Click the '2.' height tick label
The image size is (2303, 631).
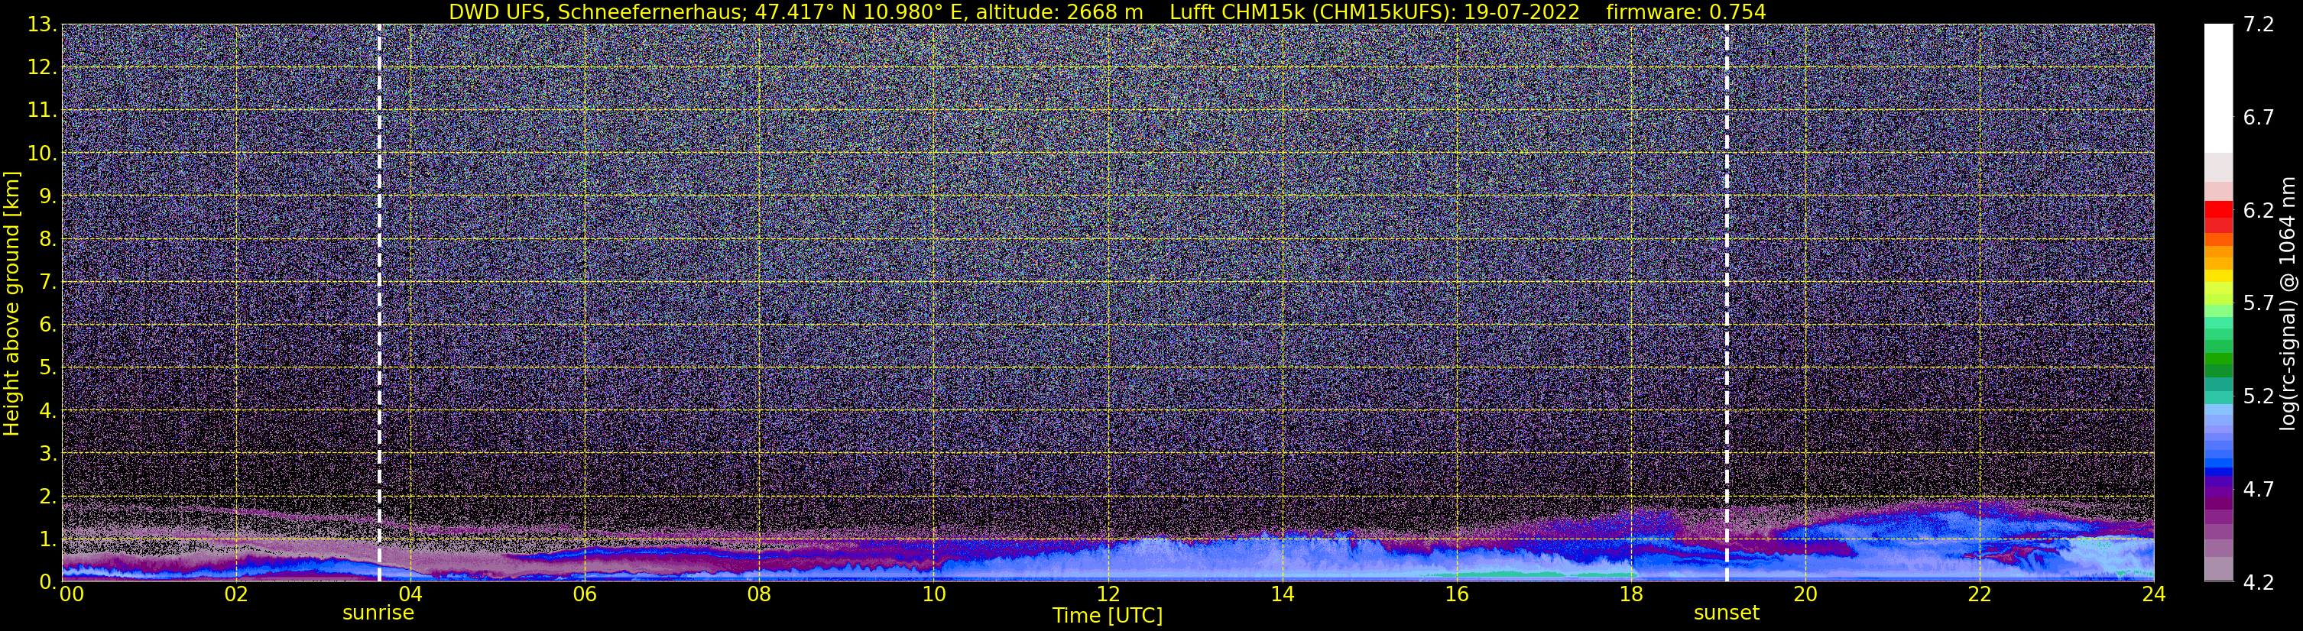47,496
